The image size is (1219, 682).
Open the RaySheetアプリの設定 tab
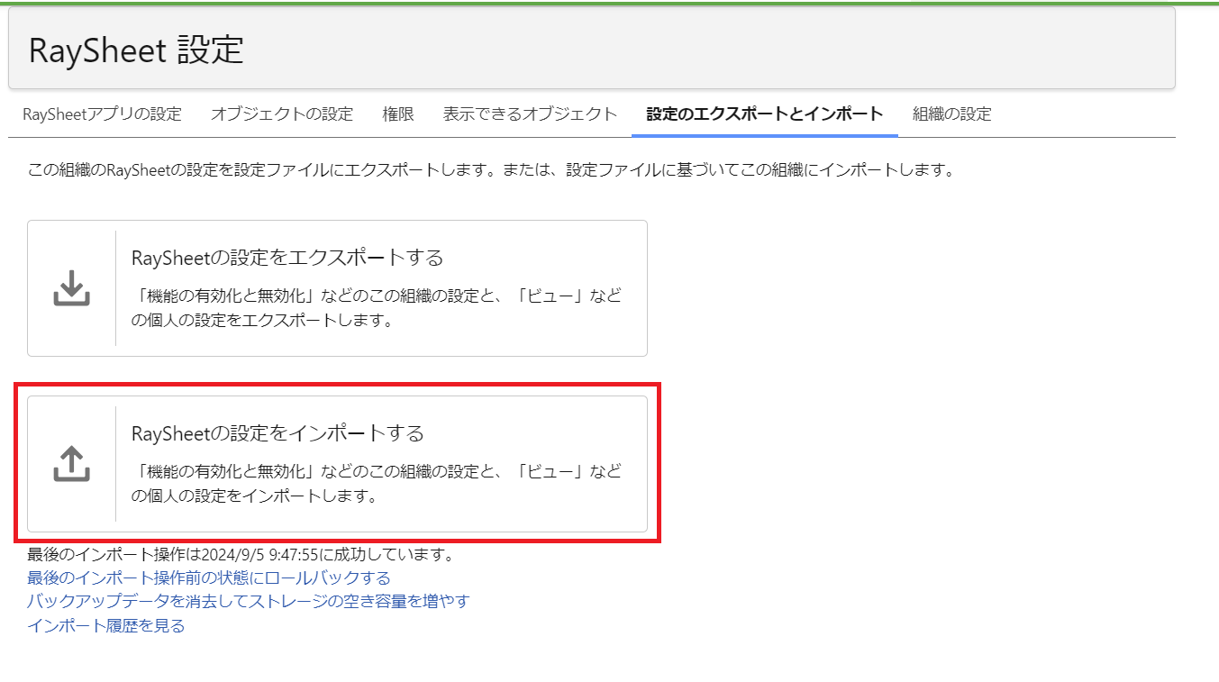coord(102,114)
